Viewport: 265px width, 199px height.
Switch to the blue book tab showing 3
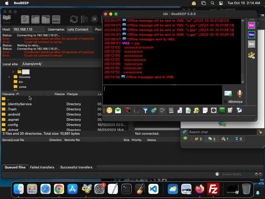[238, 139]
